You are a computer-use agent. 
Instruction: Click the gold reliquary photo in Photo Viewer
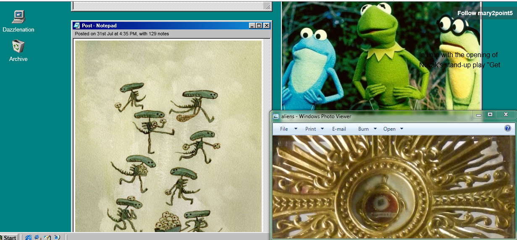[394, 187]
